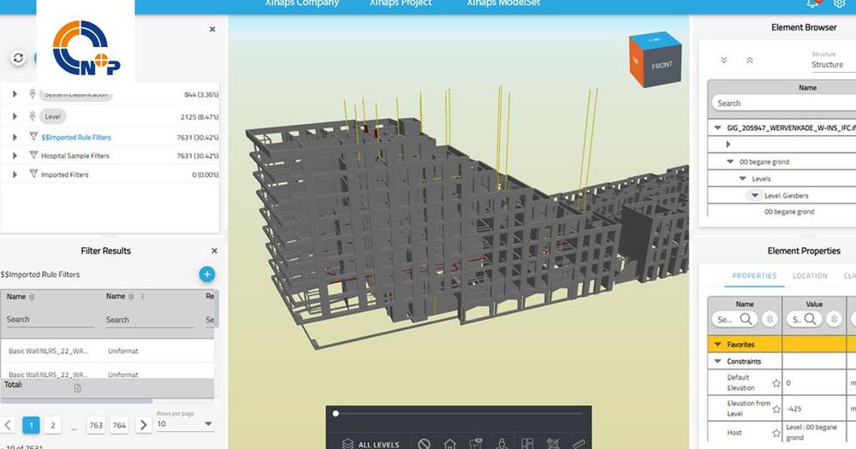Click funnel icon on Hospital Sample Filters row

pos(33,156)
